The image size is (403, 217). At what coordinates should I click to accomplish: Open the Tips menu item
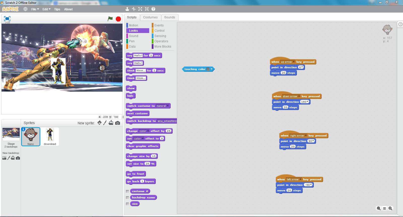click(x=57, y=9)
